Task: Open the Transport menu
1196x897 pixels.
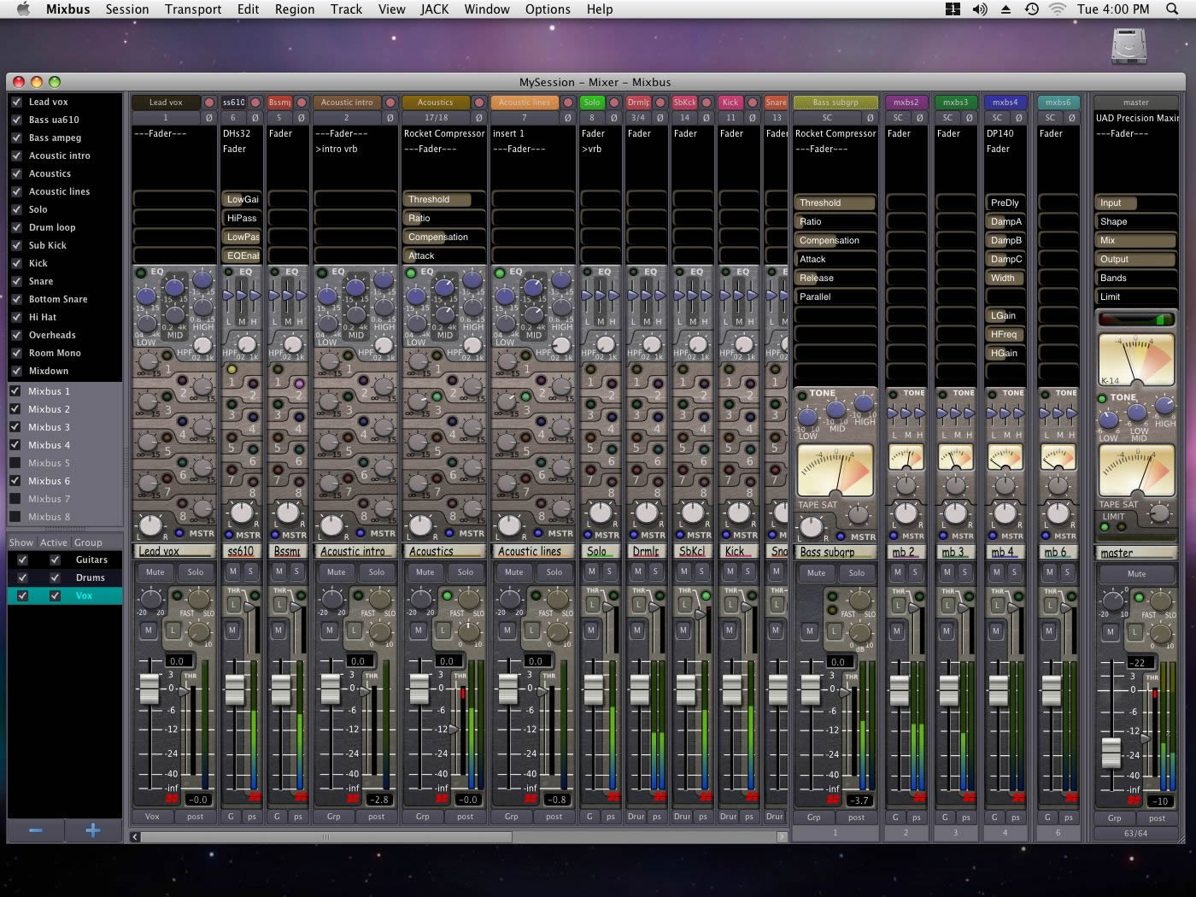Action: (x=193, y=9)
